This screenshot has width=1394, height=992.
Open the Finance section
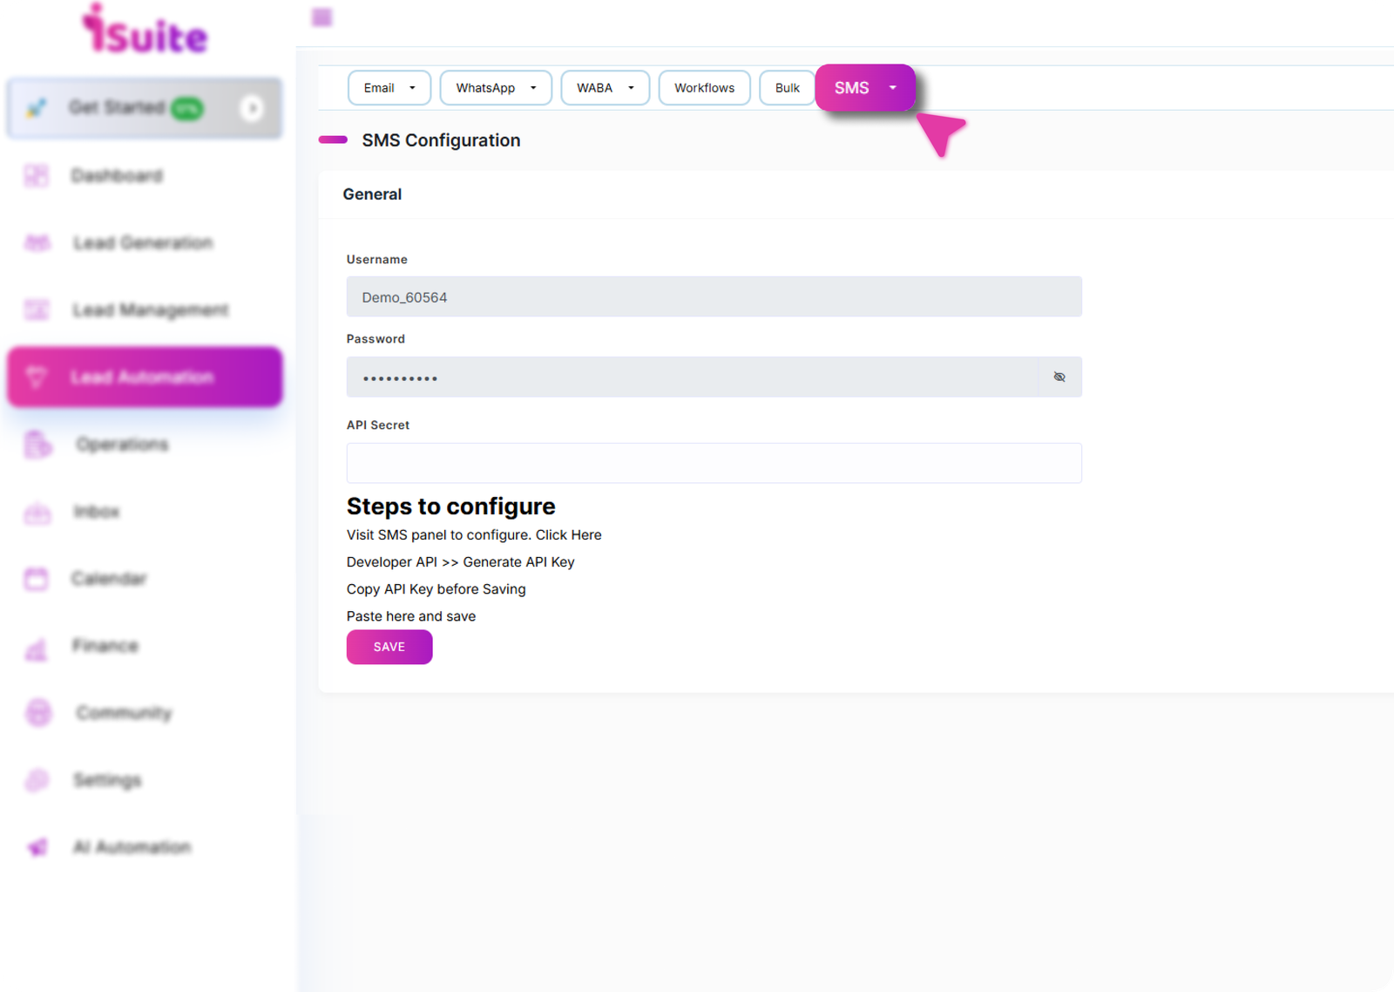(x=105, y=646)
